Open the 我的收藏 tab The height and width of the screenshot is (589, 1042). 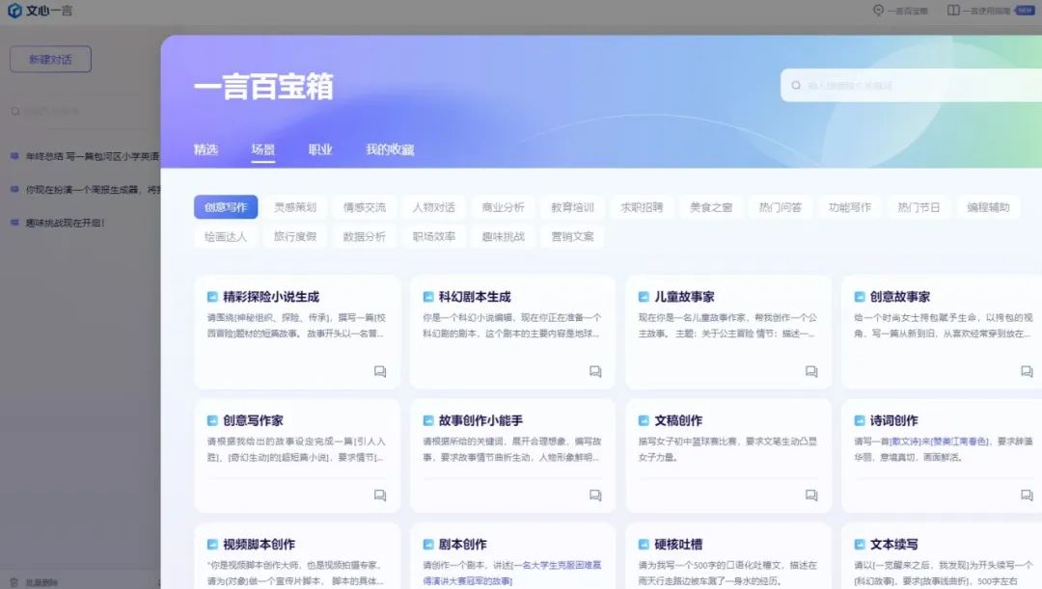(388, 150)
